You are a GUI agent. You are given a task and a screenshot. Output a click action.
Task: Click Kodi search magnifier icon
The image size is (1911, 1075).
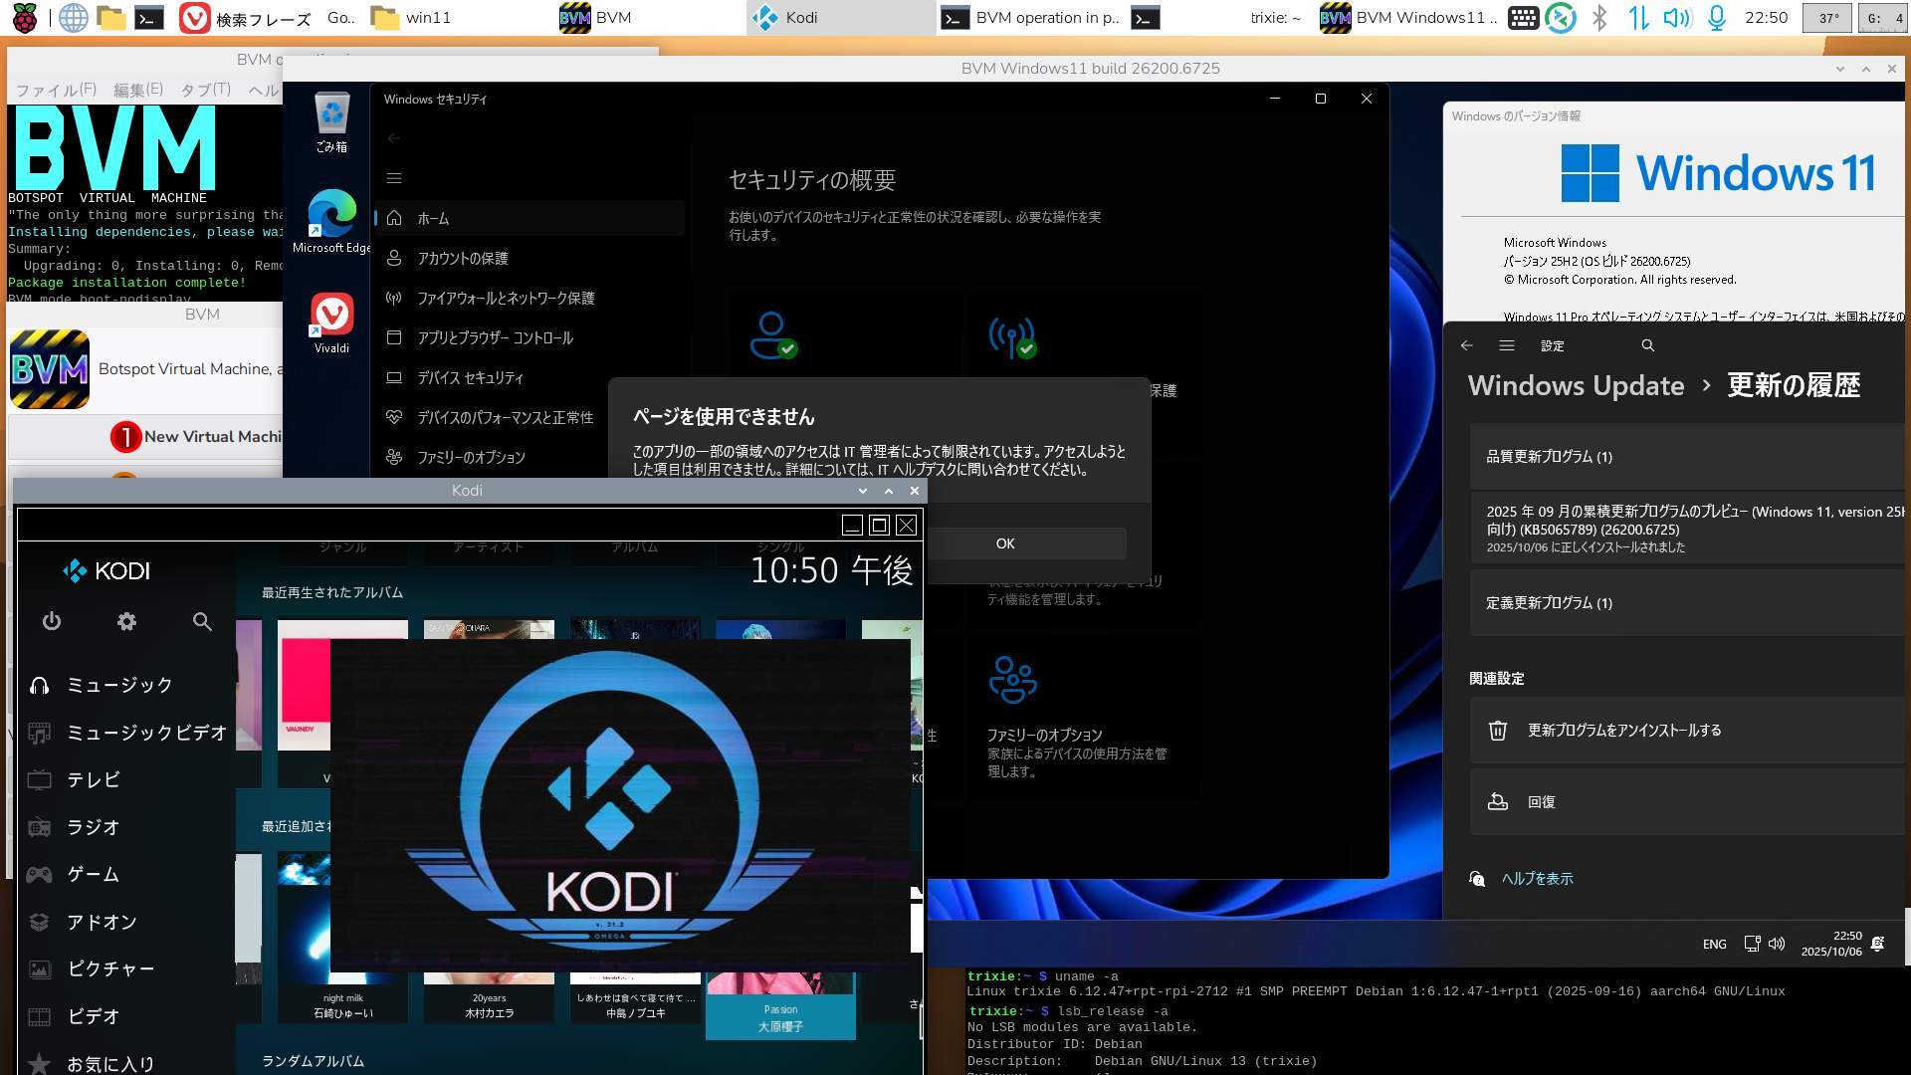coord(202,622)
